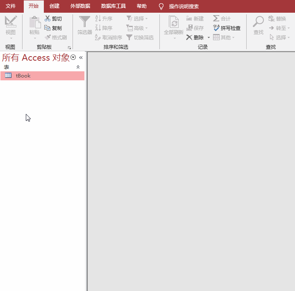
Task: Switch to the 数据库工具 tab
Action: [113, 6]
